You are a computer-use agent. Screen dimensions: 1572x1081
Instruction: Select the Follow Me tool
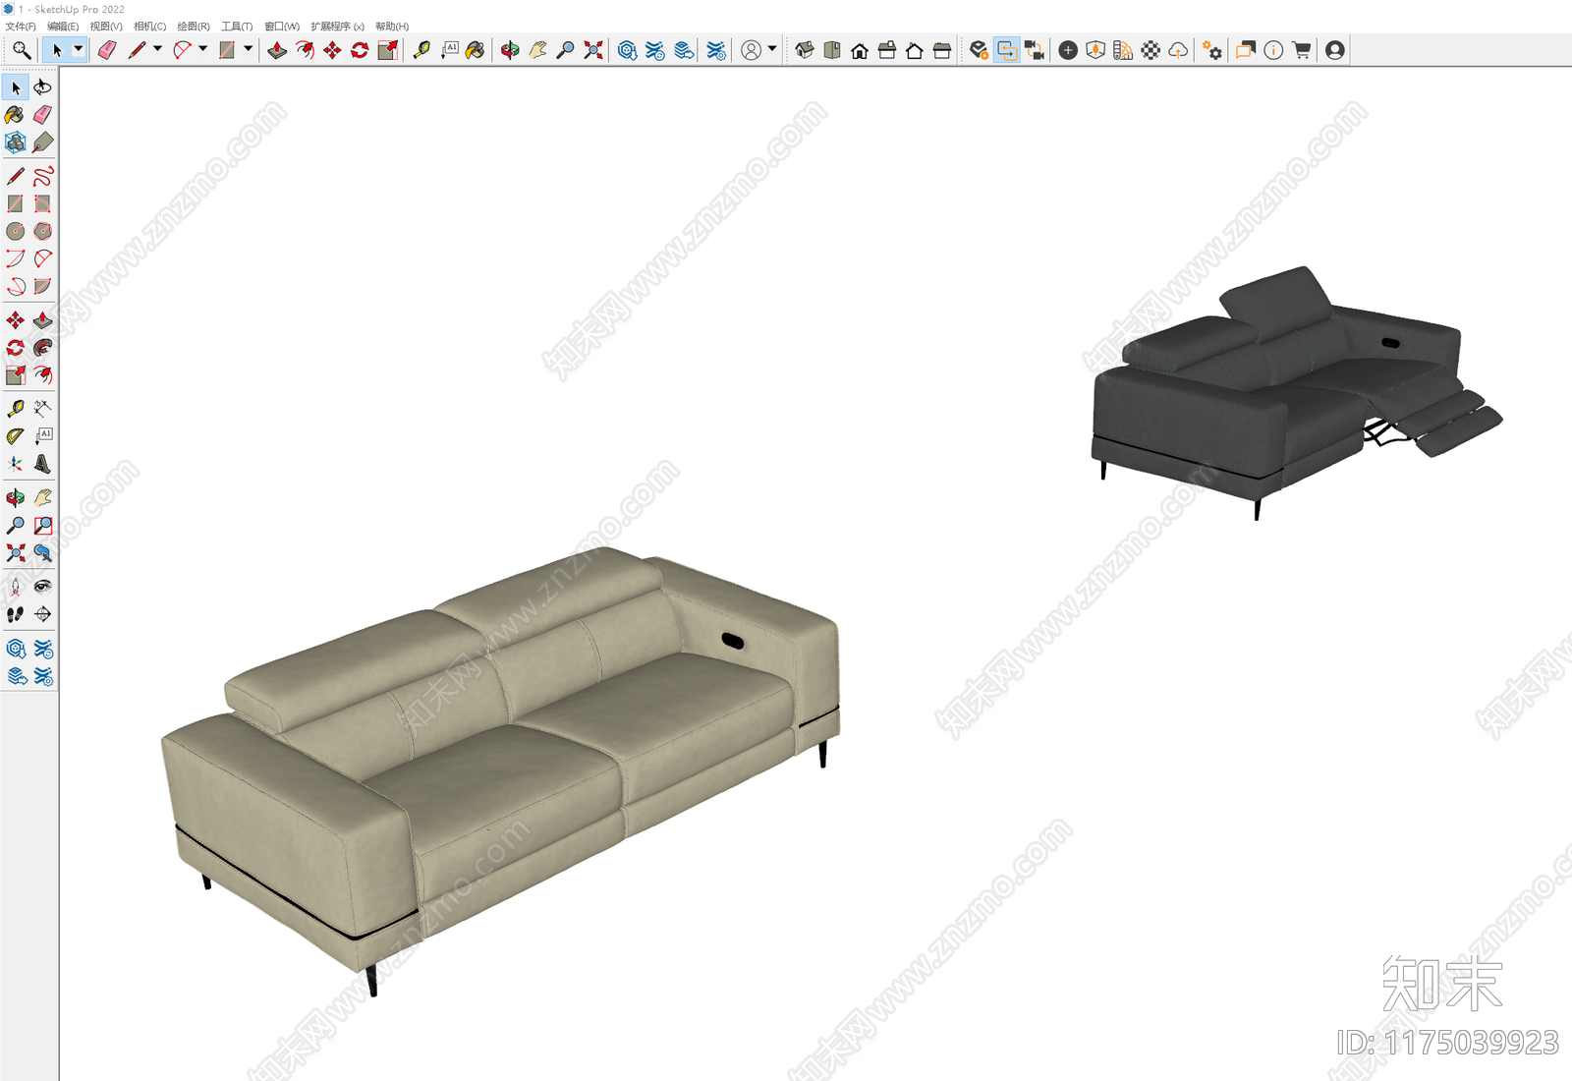[x=42, y=348]
